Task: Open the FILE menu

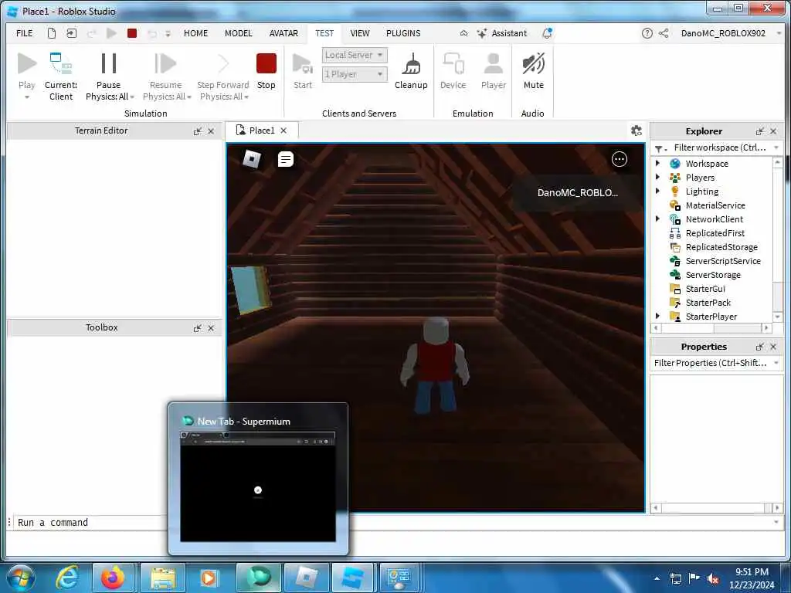Action: click(x=24, y=33)
